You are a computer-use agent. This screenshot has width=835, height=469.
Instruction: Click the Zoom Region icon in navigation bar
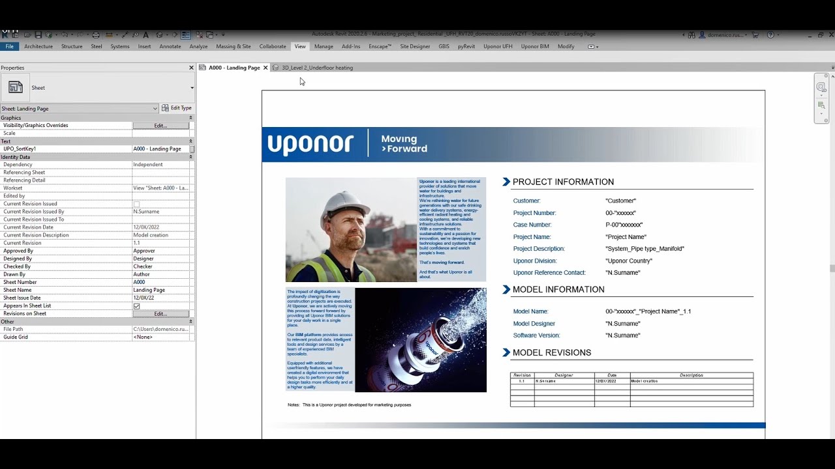click(821, 105)
